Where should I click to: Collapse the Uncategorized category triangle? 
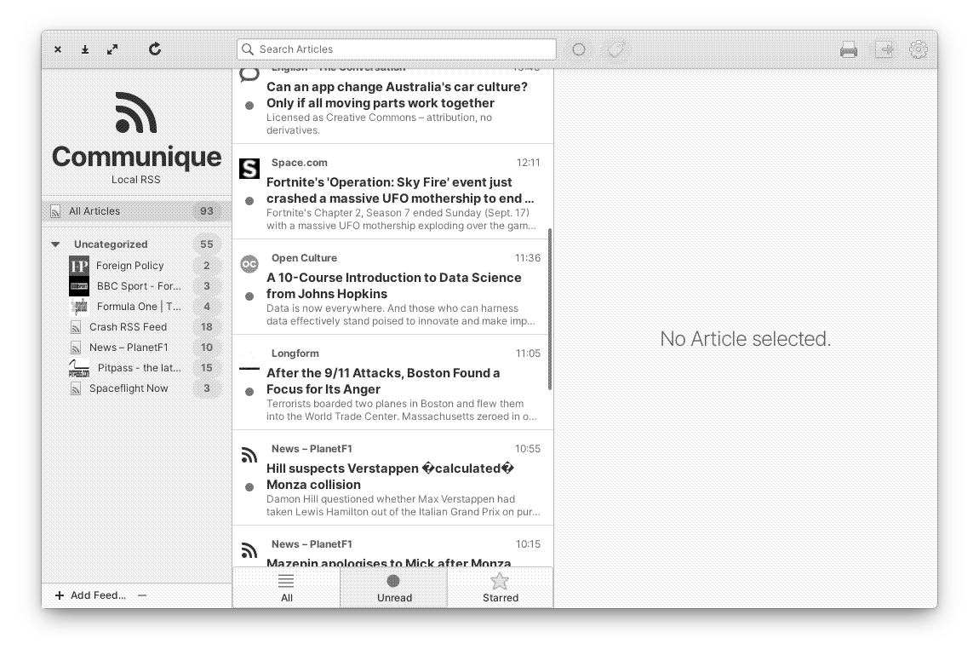click(55, 244)
